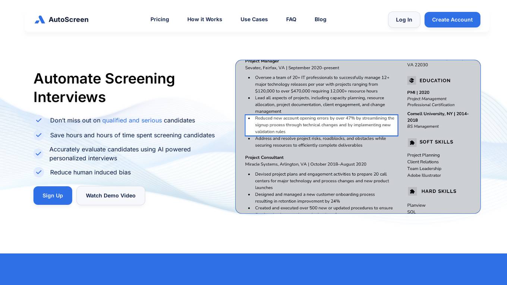
Task: Go to How it Works
Action: (x=205, y=19)
